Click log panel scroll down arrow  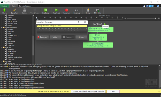pos(160,88)
